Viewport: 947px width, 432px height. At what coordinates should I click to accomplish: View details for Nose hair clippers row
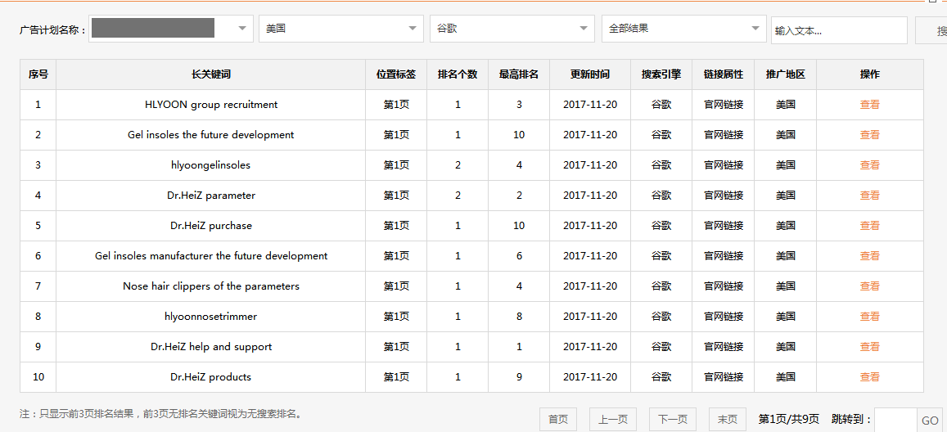coord(870,286)
